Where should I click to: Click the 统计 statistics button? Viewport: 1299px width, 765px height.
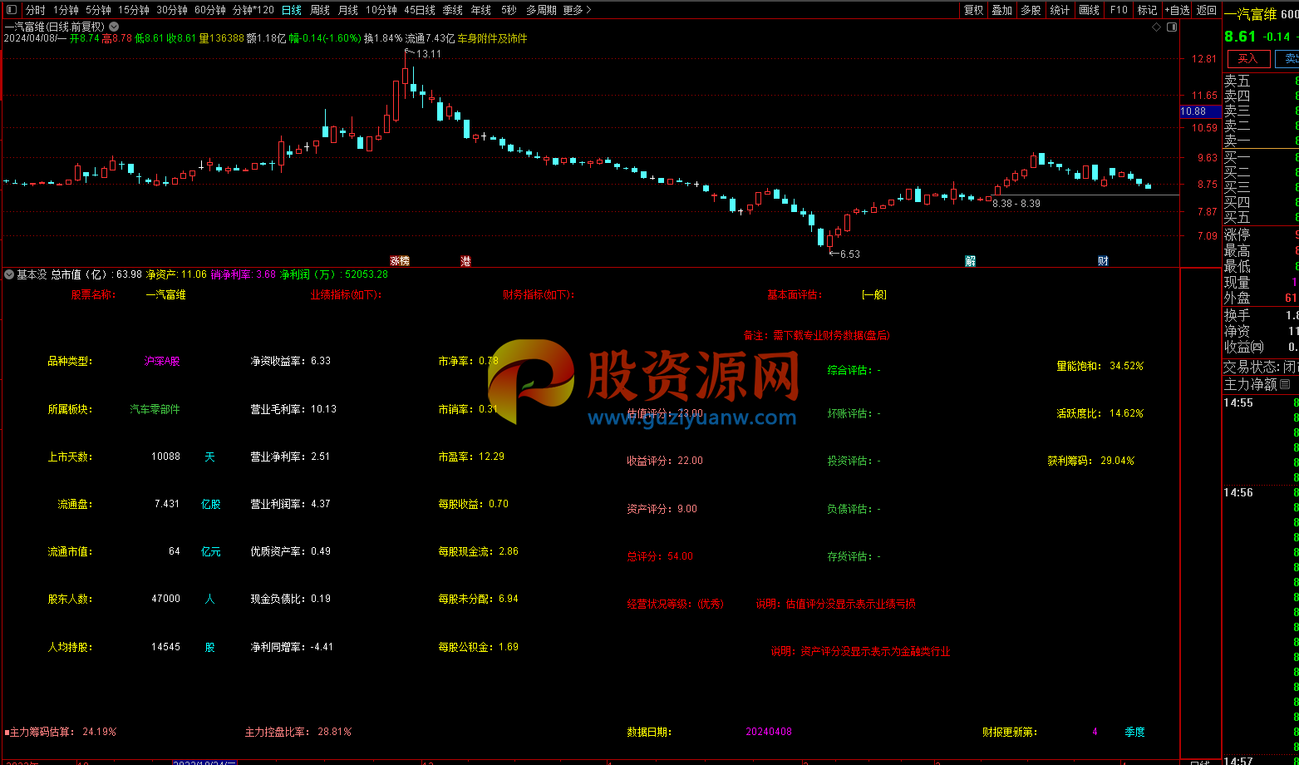(1060, 10)
